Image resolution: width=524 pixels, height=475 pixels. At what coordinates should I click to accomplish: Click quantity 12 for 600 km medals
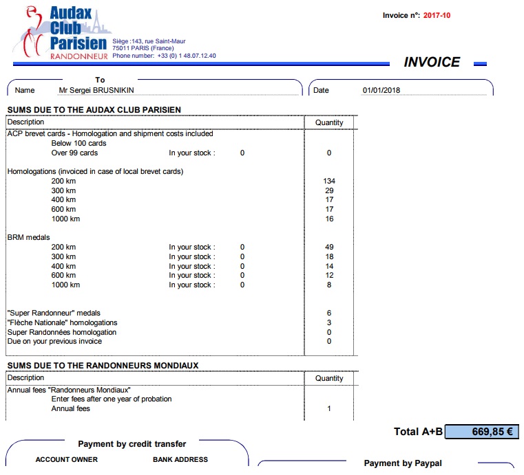329,276
